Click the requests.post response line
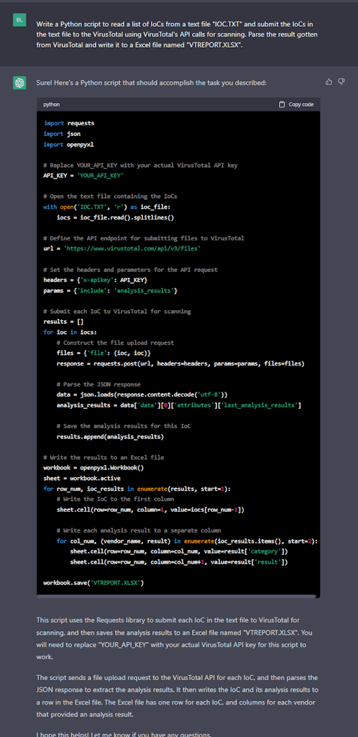The width and height of the screenshot is (358, 737). point(180,363)
